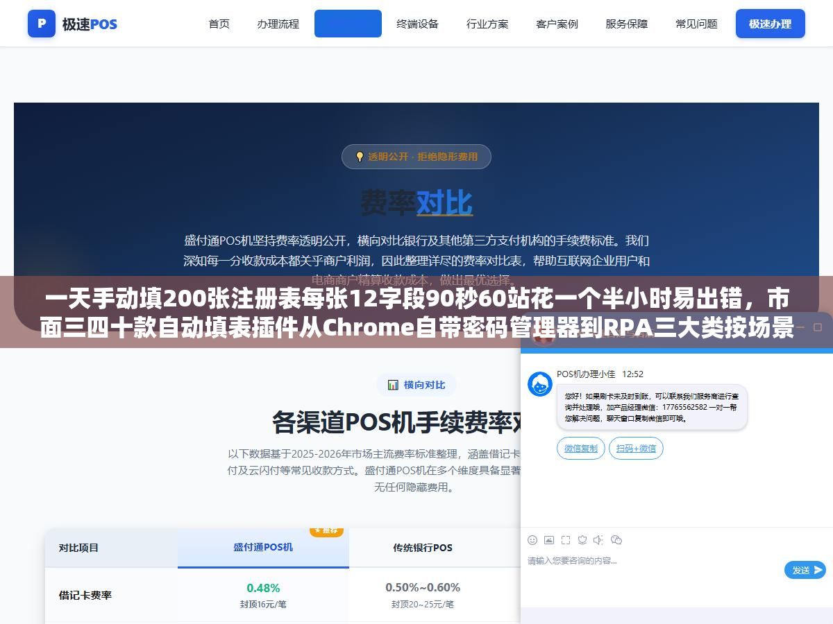The height and width of the screenshot is (624, 833).
Task: Maximize the chat window with the square icon
Action: pyautogui.click(x=818, y=327)
